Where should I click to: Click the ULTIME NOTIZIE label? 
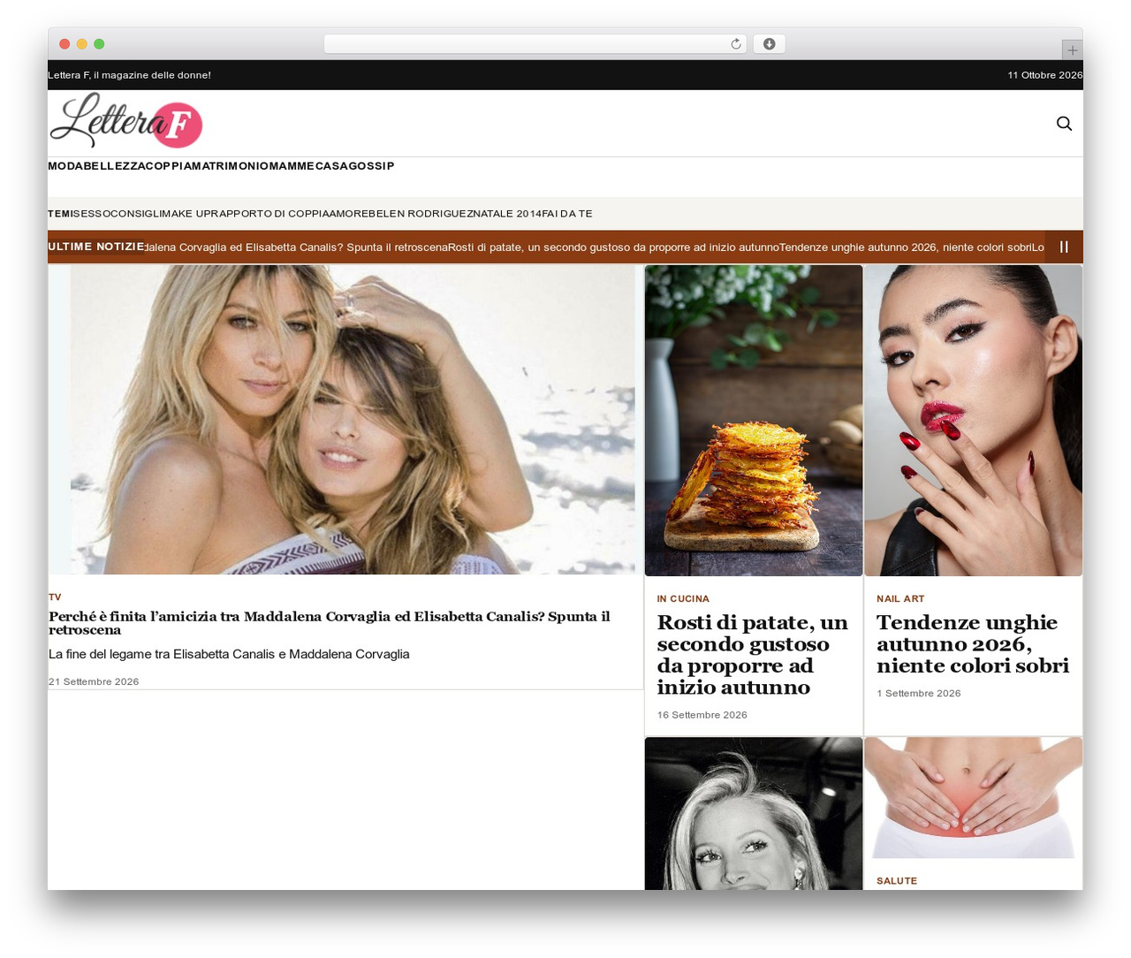[x=96, y=247]
